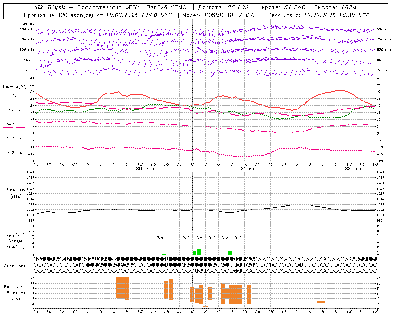This screenshot has width=393, height=314.
Task: Click the 'Облачность' cloud cover label
Action: click(16, 266)
